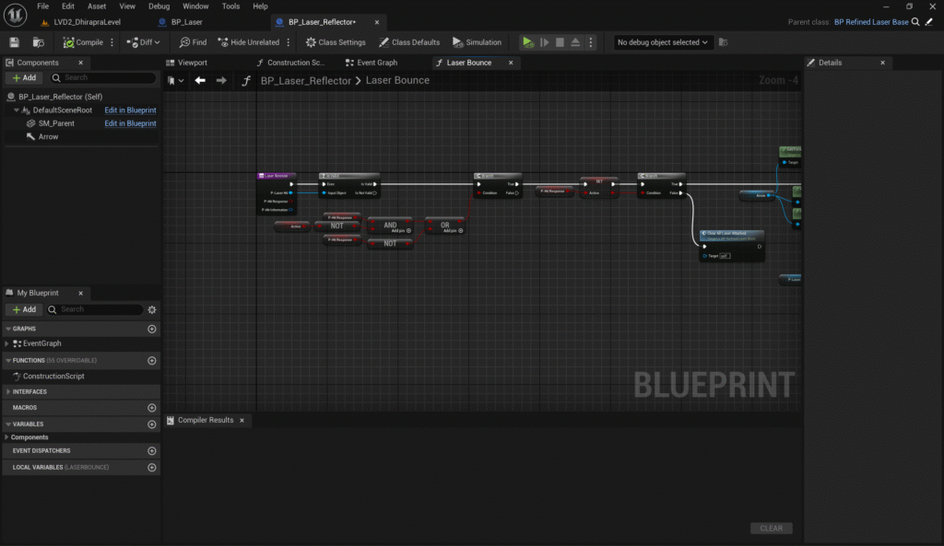Select the AND node in the graph

[x=390, y=227]
